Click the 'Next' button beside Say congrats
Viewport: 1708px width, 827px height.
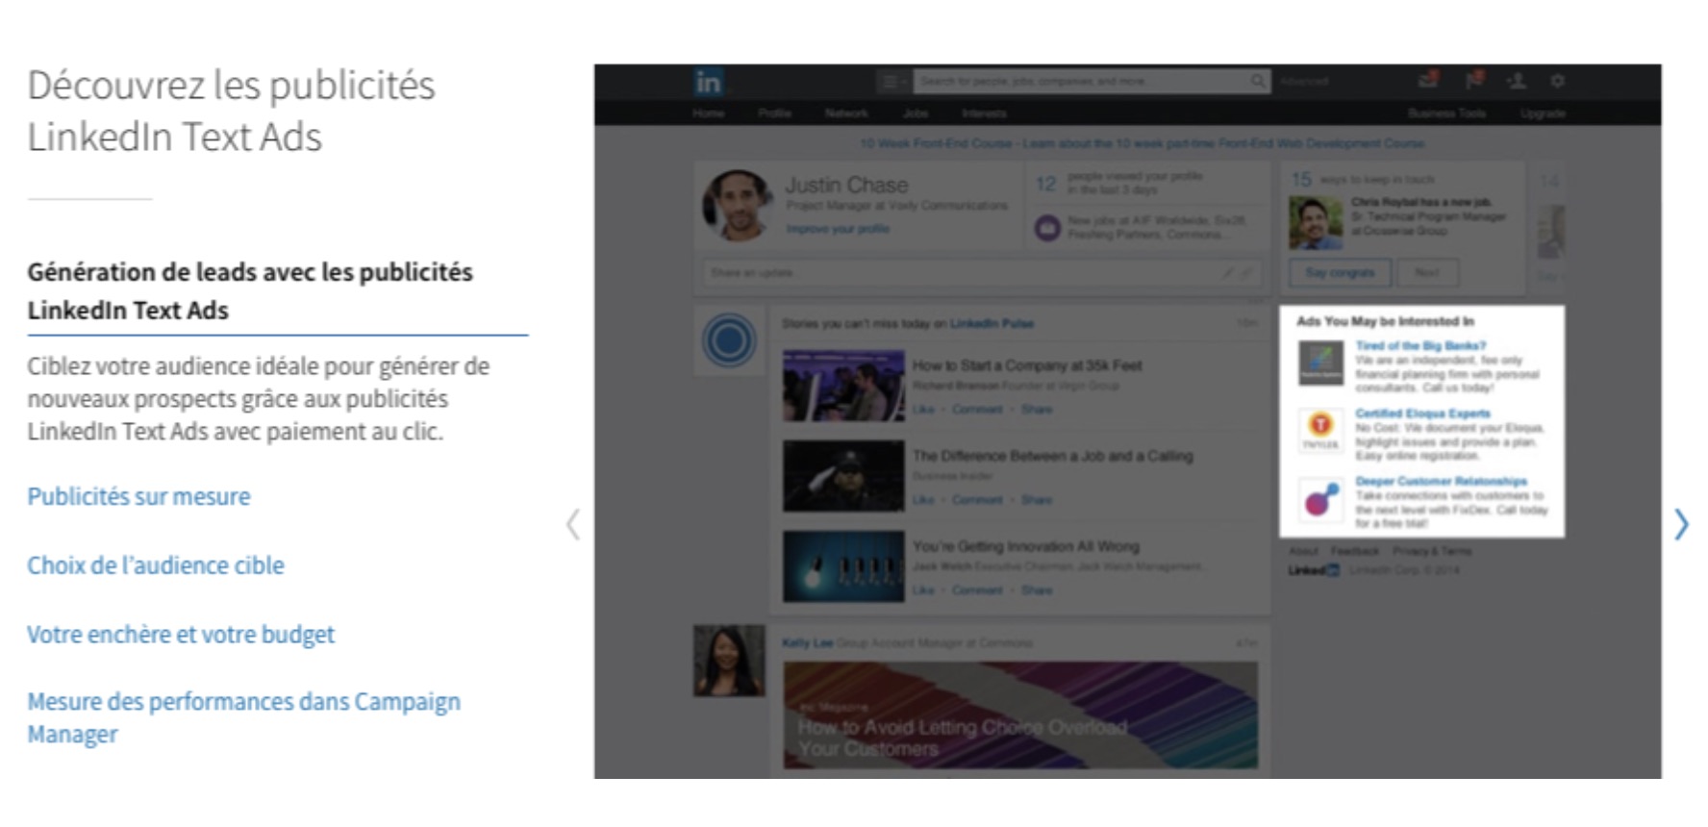click(1427, 273)
